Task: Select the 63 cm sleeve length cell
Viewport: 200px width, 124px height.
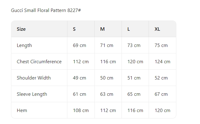Action: (107, 94)
